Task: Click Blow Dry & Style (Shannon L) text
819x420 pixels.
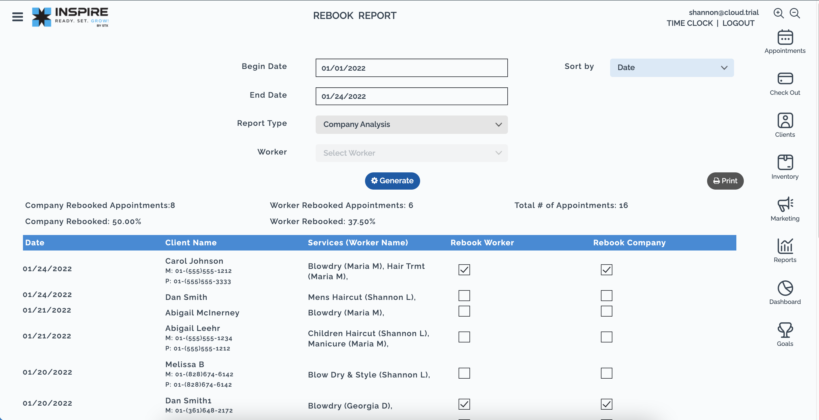Action: click(369, 375)
